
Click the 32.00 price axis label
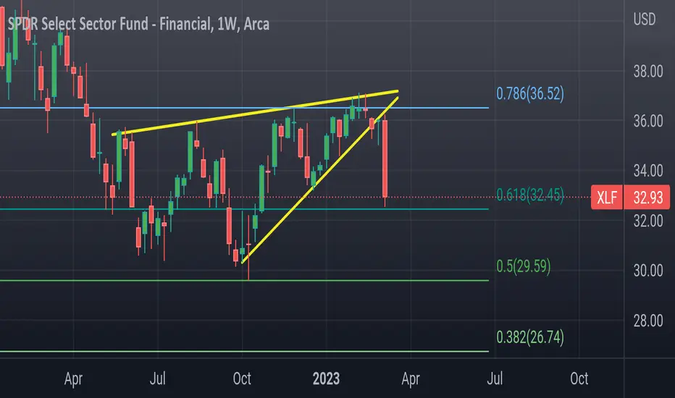(648, 221)
